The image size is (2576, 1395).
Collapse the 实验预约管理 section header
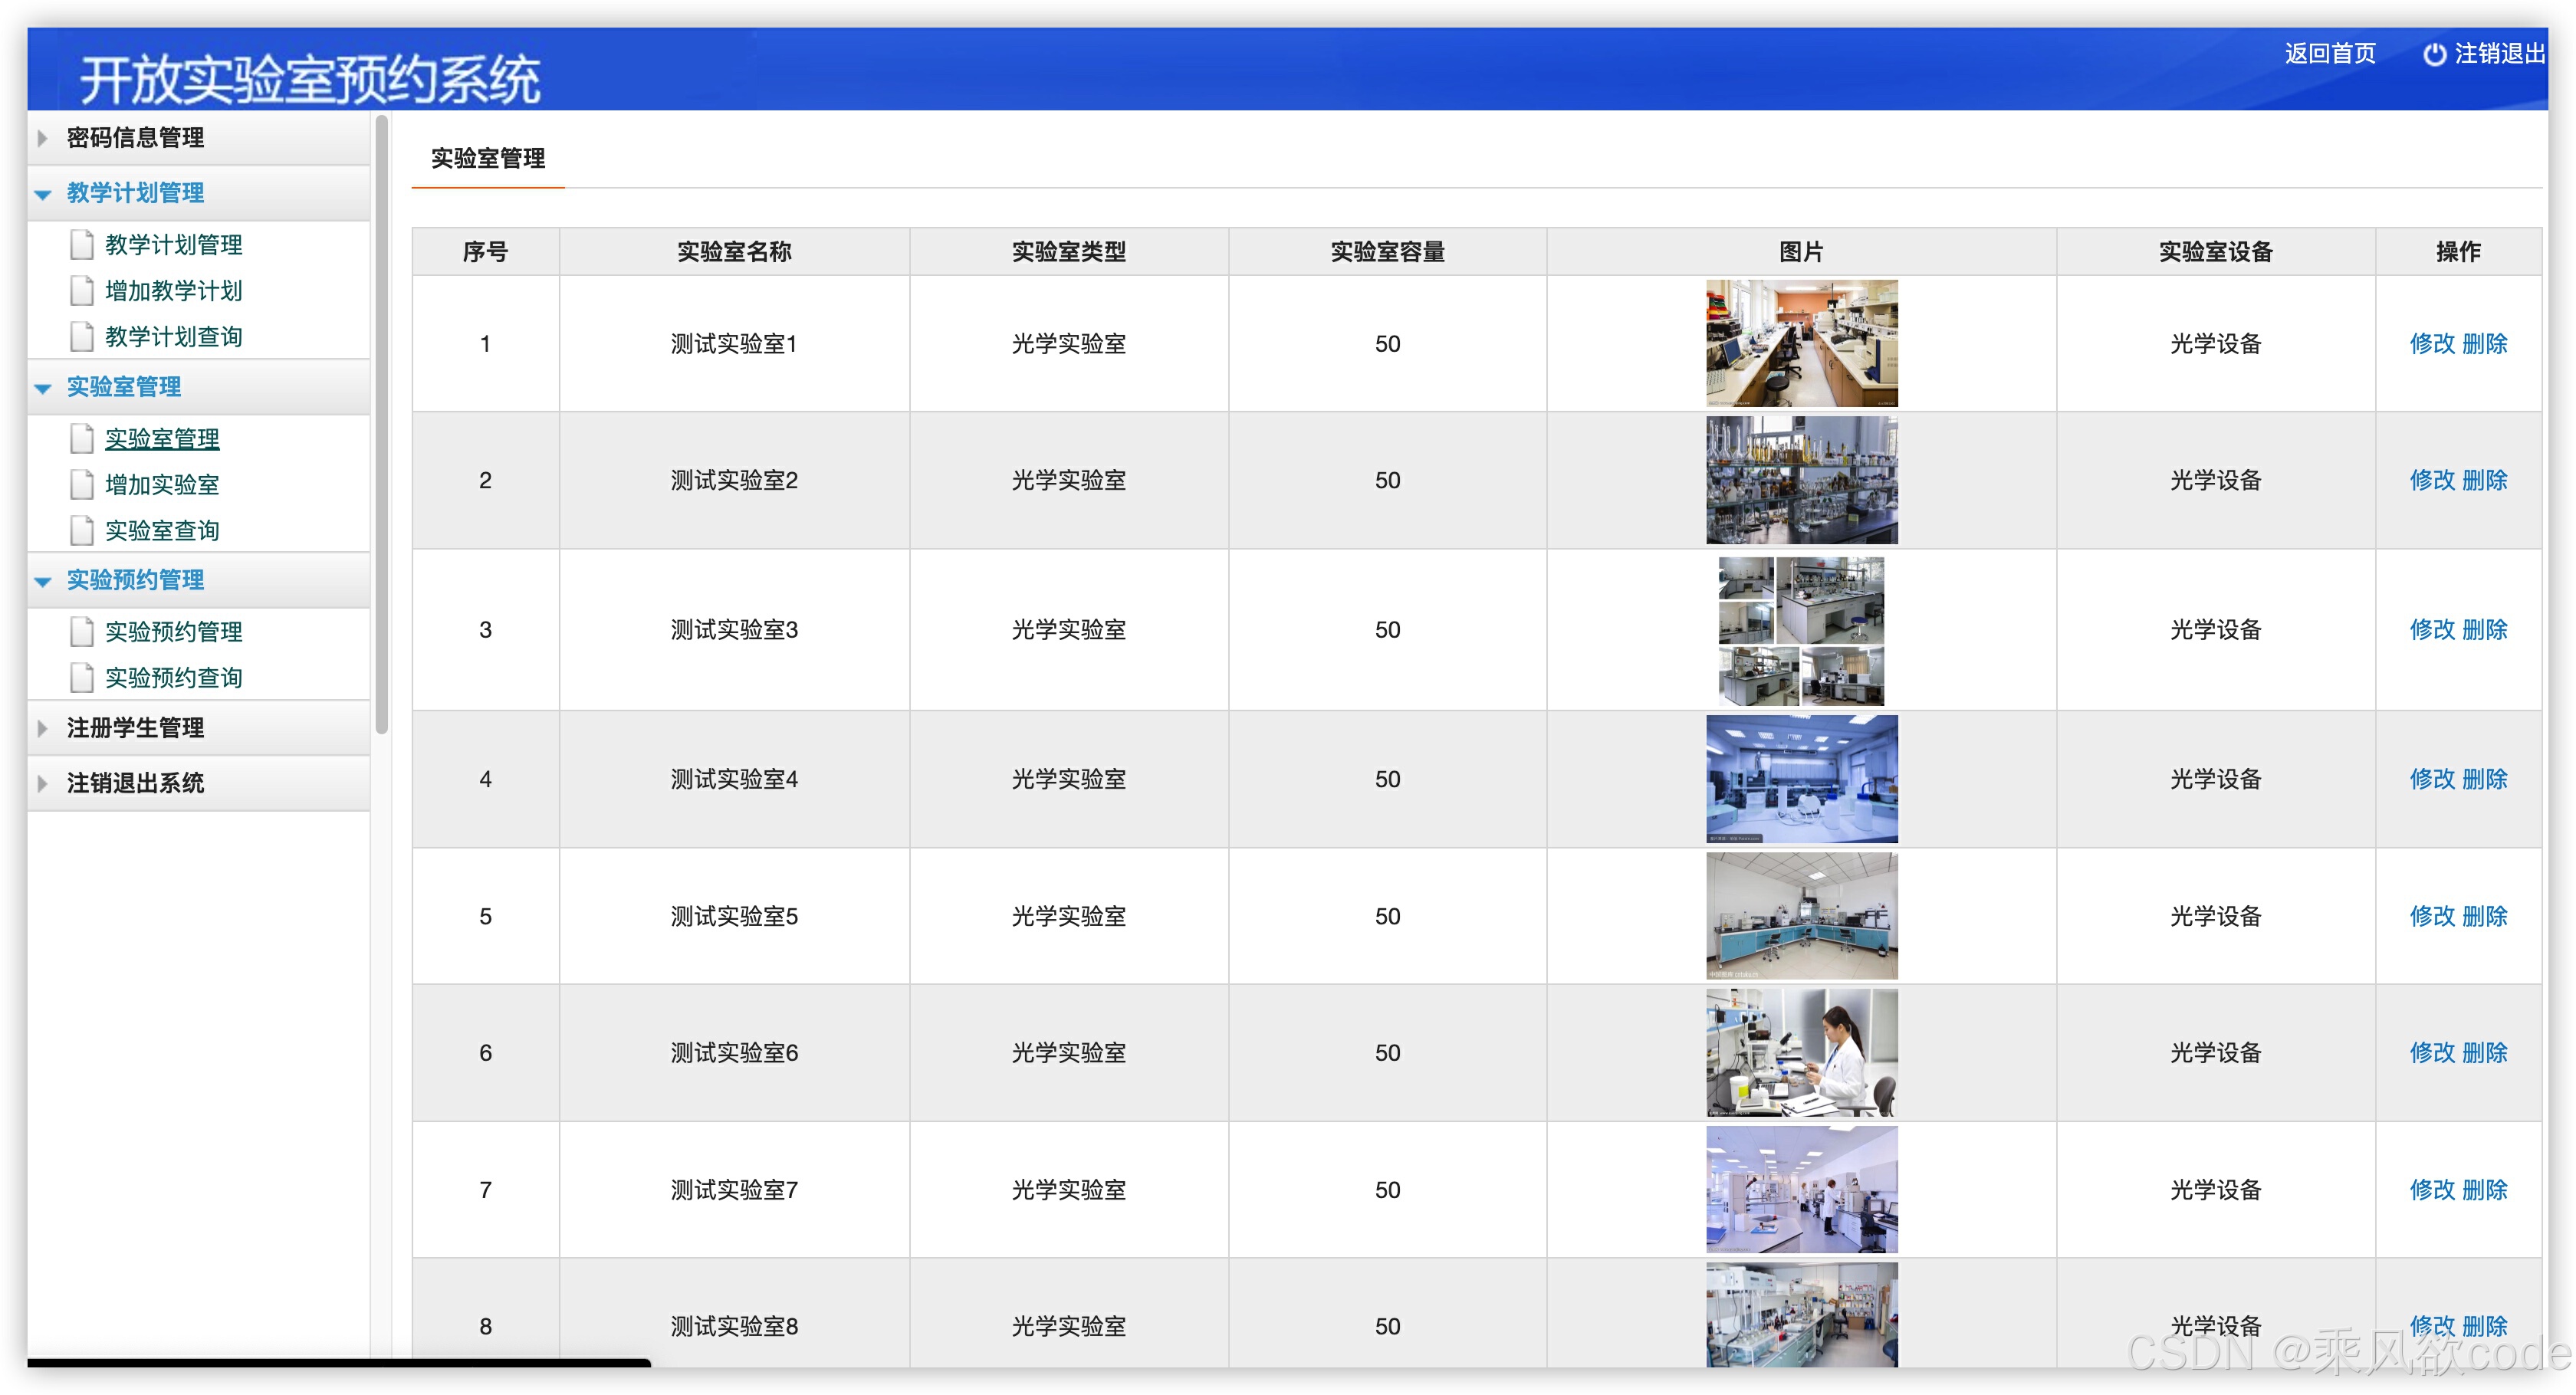(135, 580)
